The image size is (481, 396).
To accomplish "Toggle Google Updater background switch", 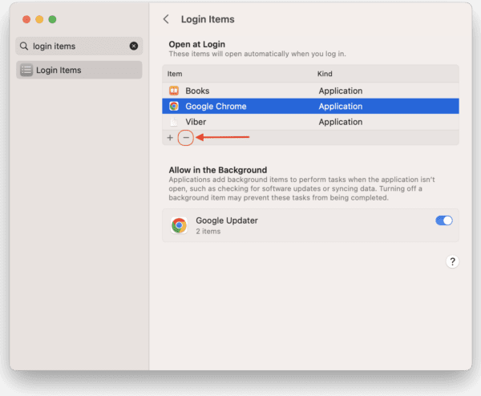I will click(444, 220).
